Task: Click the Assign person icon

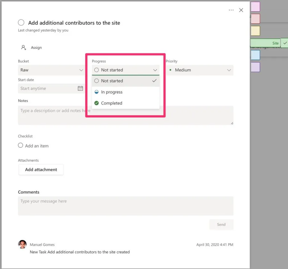Action: pyautogui.click(x=24, y=48)
